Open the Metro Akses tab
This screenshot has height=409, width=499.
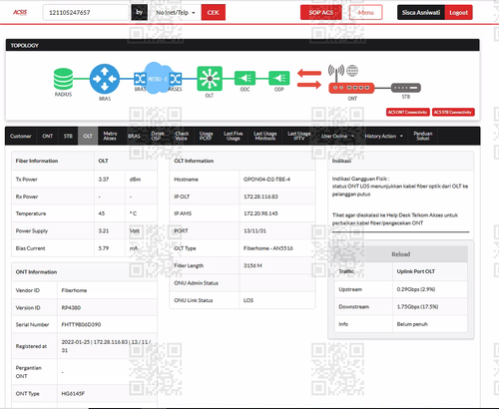pyautogui.click(x=110, y=136)
